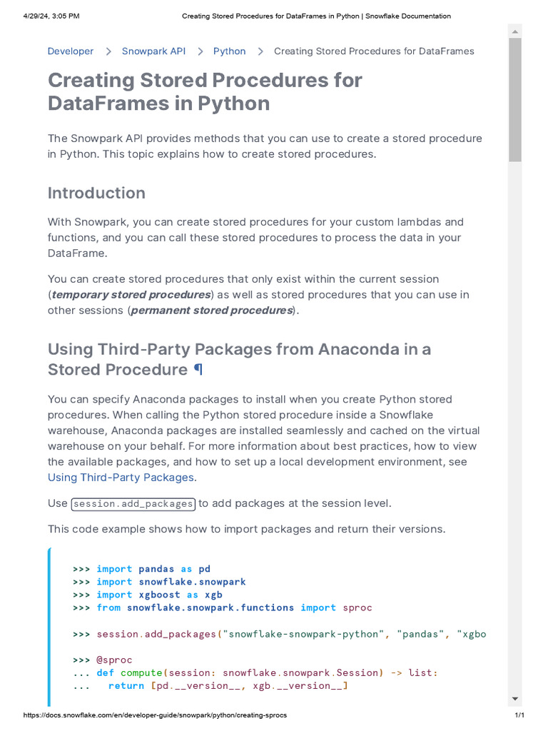Image resolution: width=548 pixels, height=731 pixels.
Task: Click the 'def compute' code line
Action: tap(255, 673)
